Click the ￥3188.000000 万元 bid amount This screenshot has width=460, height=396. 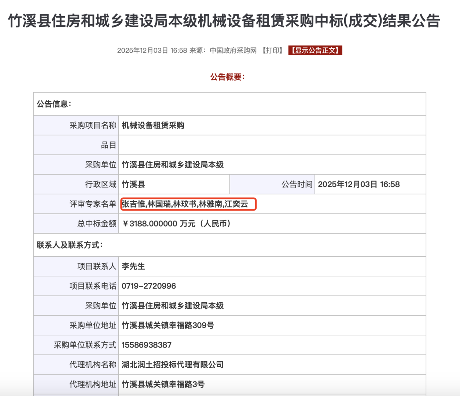176,224
